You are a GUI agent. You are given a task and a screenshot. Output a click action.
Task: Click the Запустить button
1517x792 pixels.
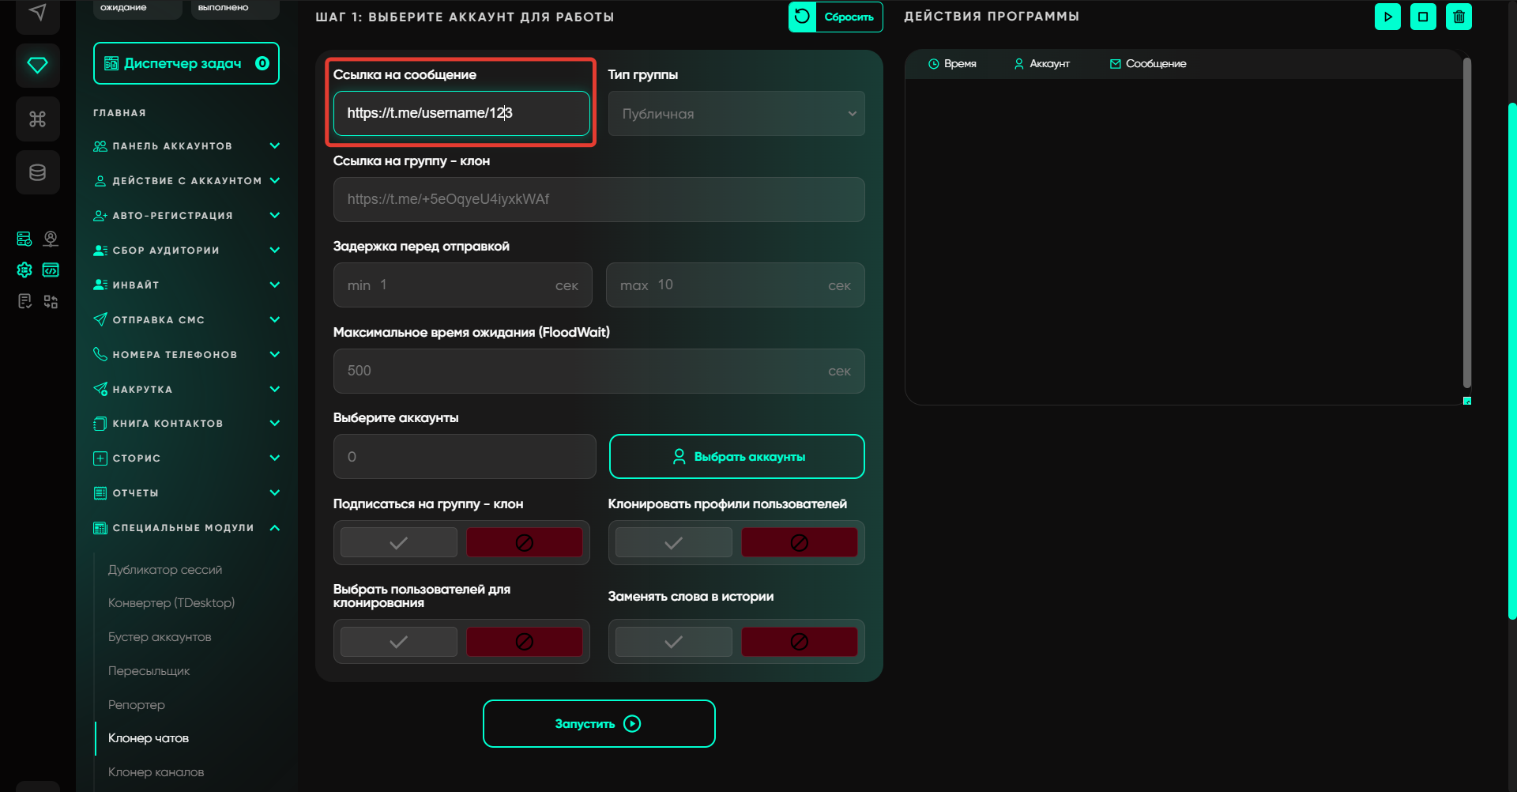point(599,723)
